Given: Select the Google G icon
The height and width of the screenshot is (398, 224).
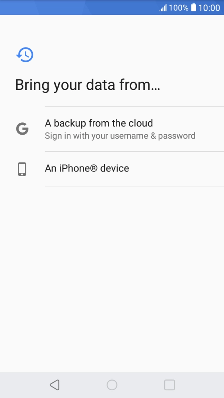Looking at the screenshot, I should tap(22, 129).
